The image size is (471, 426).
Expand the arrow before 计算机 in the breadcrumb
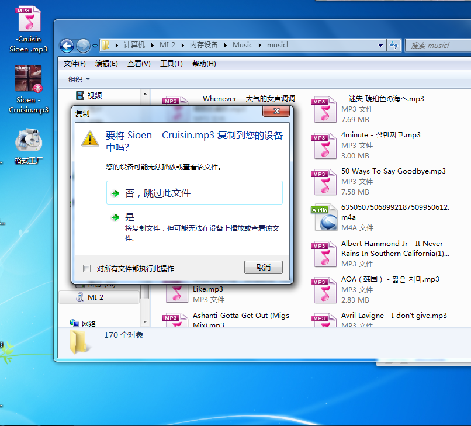pyautogui.click(x=116, y=45)
